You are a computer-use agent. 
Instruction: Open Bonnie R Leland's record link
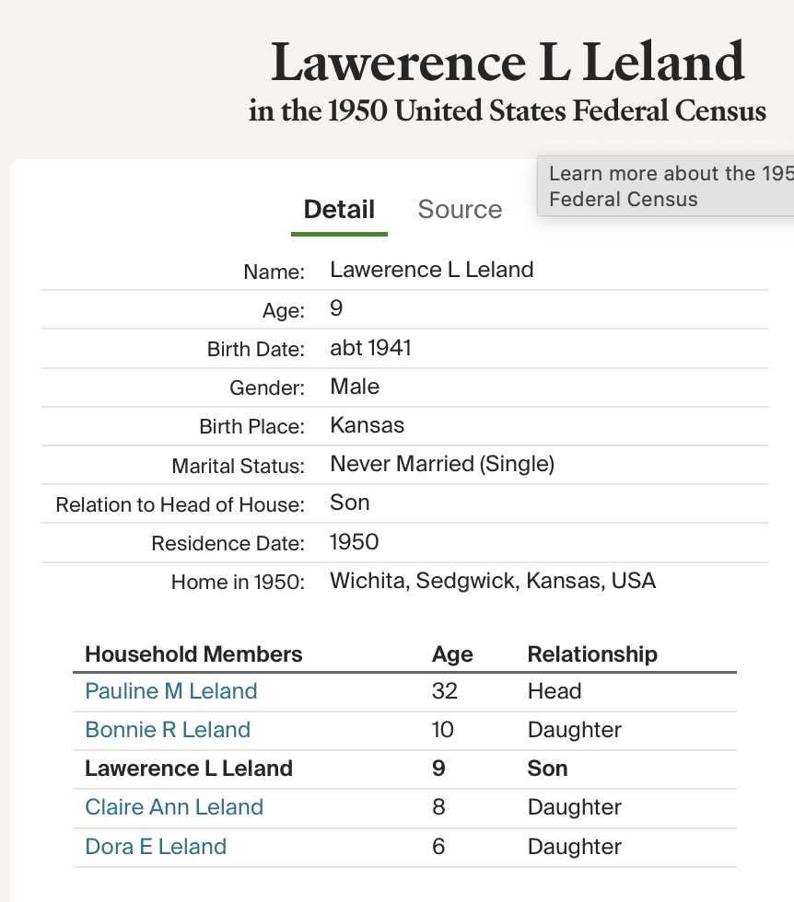click(168, 730)
